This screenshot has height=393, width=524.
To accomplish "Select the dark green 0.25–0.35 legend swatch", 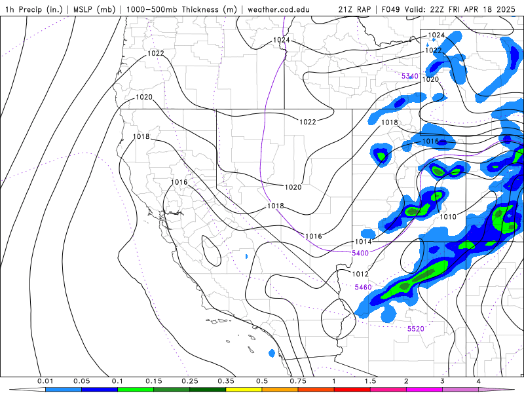I will 208,390.
